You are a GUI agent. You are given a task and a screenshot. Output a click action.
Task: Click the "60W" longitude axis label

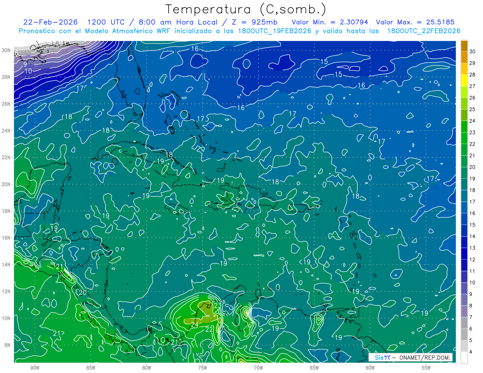(370, 368)
